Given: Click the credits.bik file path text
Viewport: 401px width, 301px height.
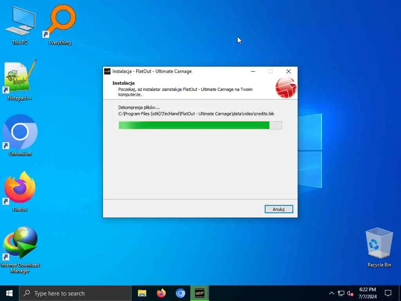Looking at the screenshot, I should [196, 114].
